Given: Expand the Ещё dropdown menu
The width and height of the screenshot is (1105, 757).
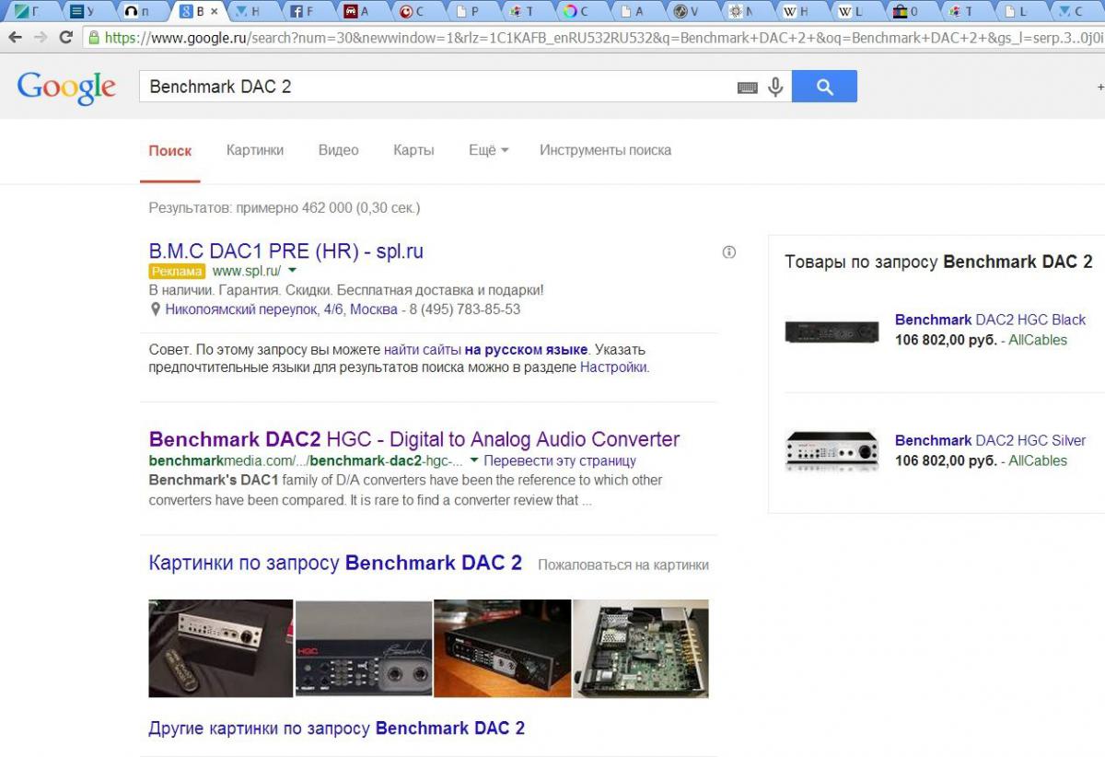Looking at the screenshot, I should point(488,150).
